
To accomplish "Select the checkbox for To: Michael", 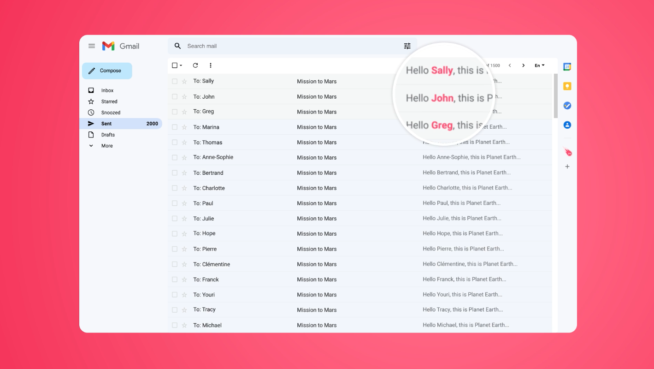I will 175,325.
